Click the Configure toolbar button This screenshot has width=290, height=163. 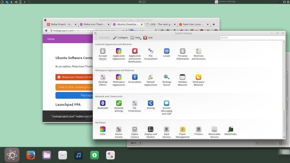tap(120, 38)
